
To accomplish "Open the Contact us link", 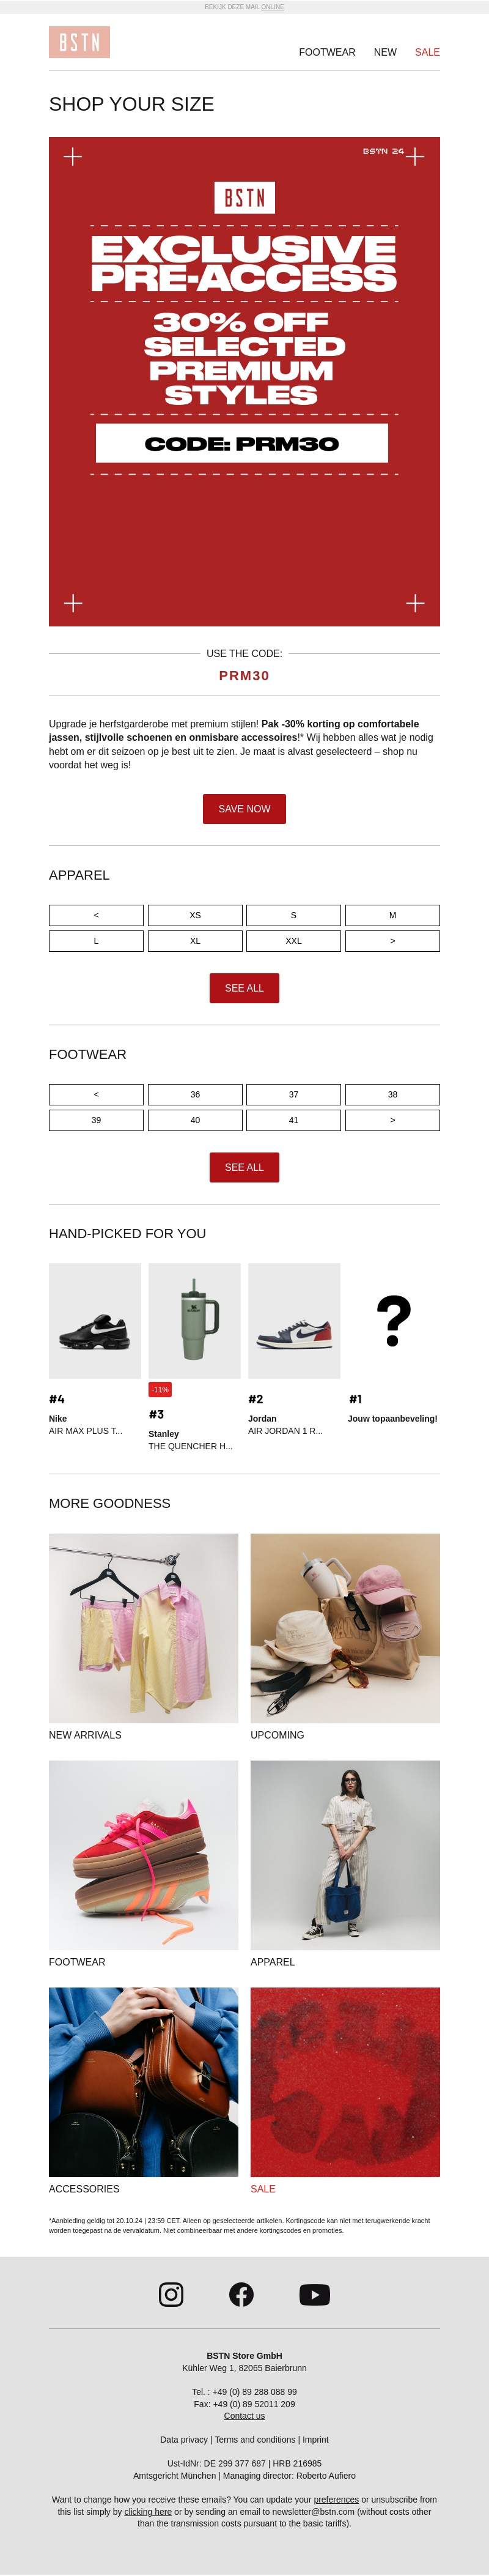I will (244, 2415).
